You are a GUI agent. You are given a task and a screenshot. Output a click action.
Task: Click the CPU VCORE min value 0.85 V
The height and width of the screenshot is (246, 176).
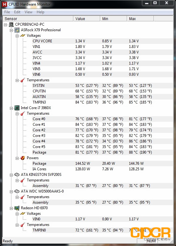pos(107,41)
